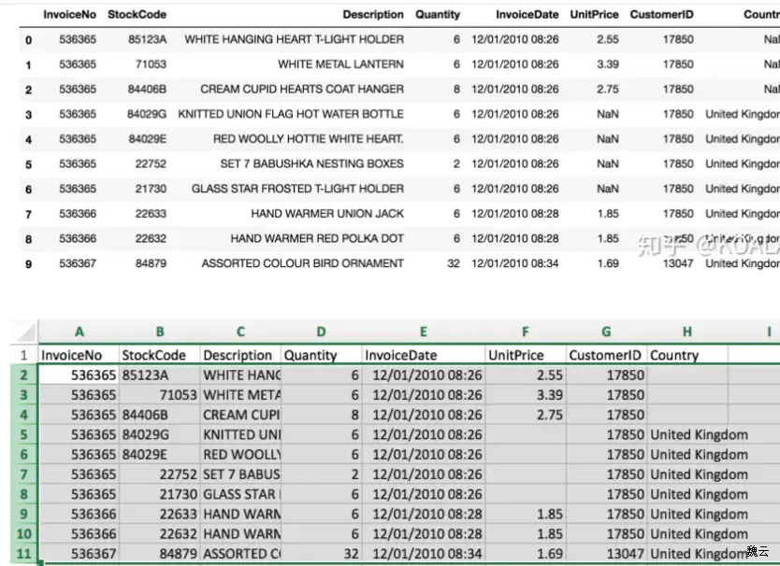Click 'HAND WARMER UNION JACK' description
Image resolution: width=780 pixels, height=566 pixels.
click(327, 213)
